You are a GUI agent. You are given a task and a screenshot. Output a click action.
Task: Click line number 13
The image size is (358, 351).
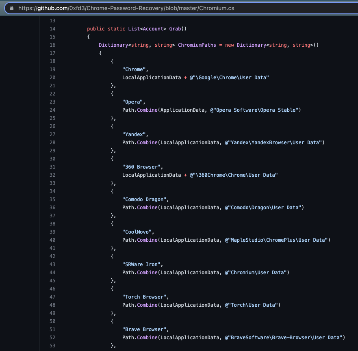[x=52, y=21]
